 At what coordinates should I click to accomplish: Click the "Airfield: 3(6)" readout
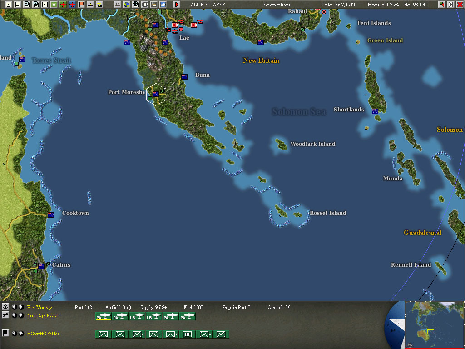(118, 307)
